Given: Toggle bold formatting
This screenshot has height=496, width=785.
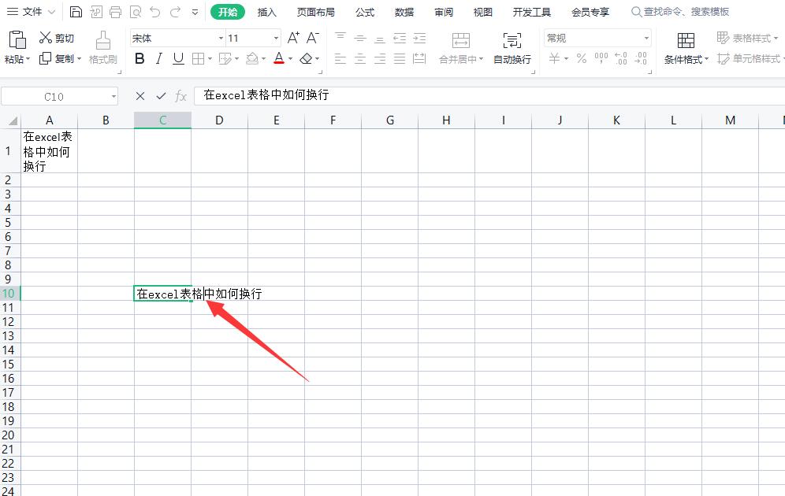Looking at the screenshot, I should [x=140, y=58].
